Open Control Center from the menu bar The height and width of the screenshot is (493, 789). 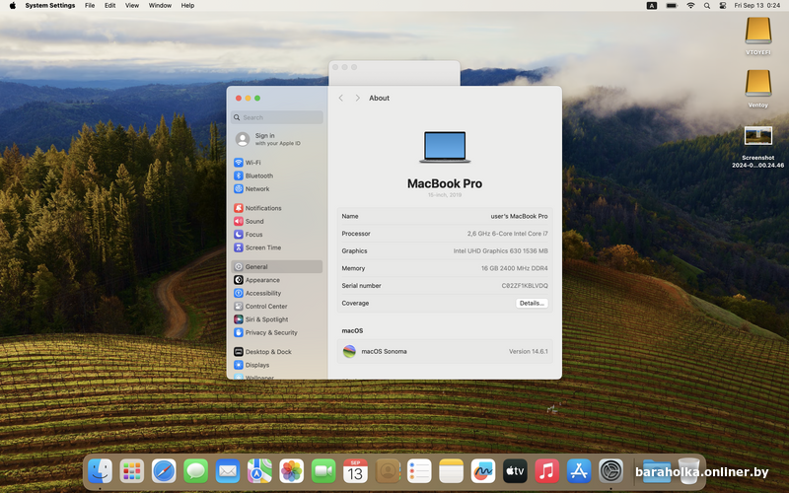point(723,6)
